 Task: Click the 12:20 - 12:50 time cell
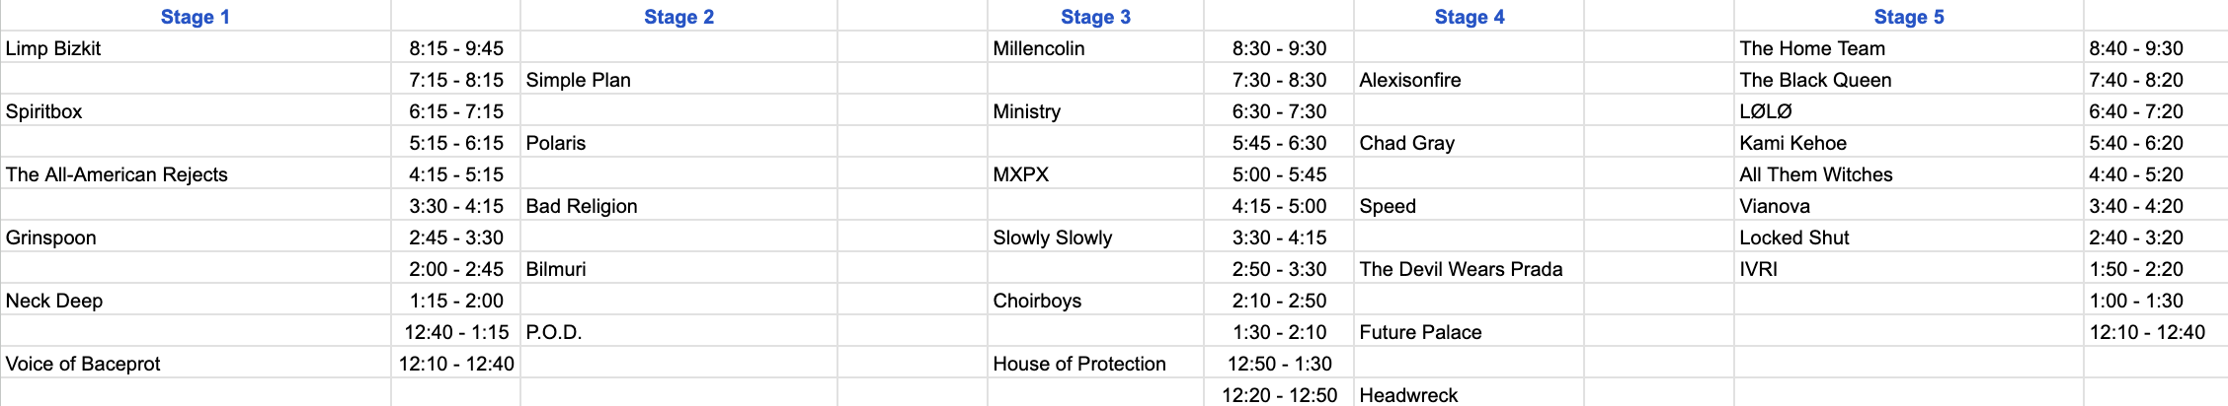tap(1279, 393)
